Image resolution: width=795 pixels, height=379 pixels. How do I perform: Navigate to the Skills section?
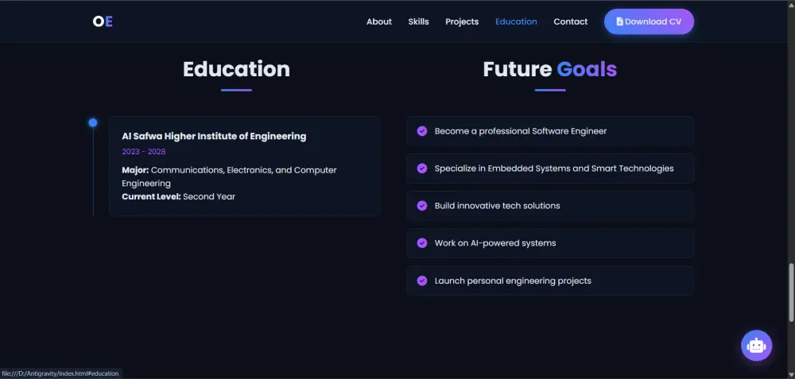(x=418, y=21)
